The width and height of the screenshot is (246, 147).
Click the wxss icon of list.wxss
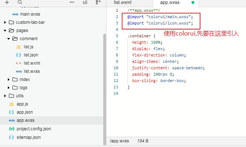19,71
